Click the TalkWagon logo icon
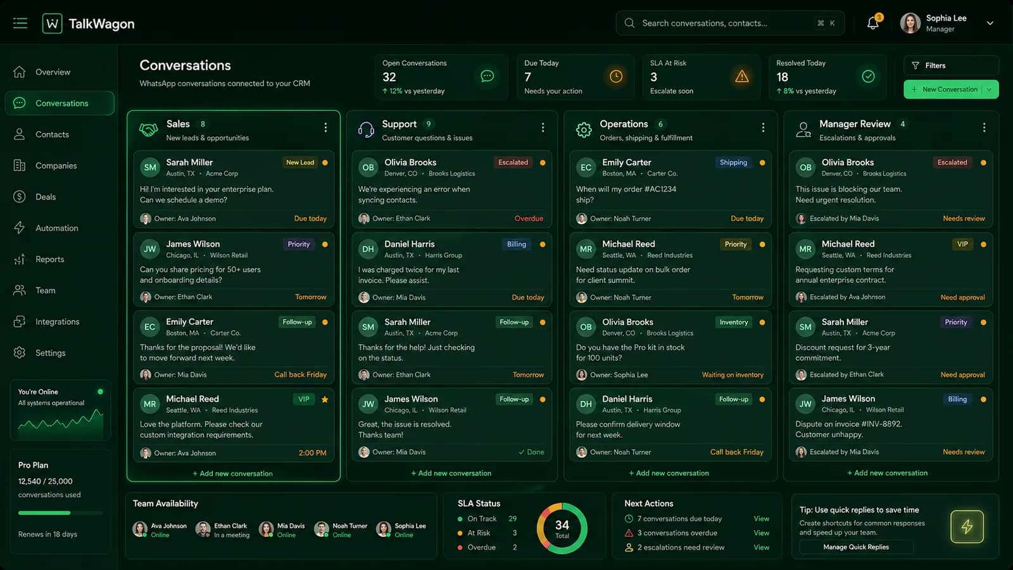Image resolution: width=1013 pixels, height=570 pixels. [53, 23]
